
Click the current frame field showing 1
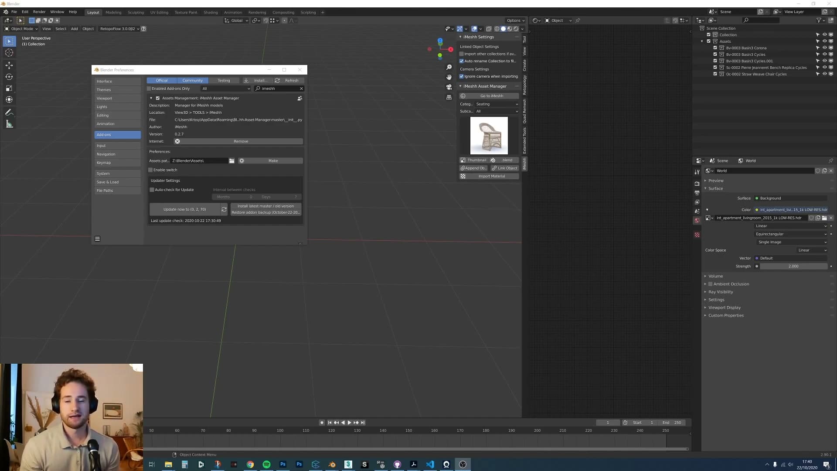[608, 423]
